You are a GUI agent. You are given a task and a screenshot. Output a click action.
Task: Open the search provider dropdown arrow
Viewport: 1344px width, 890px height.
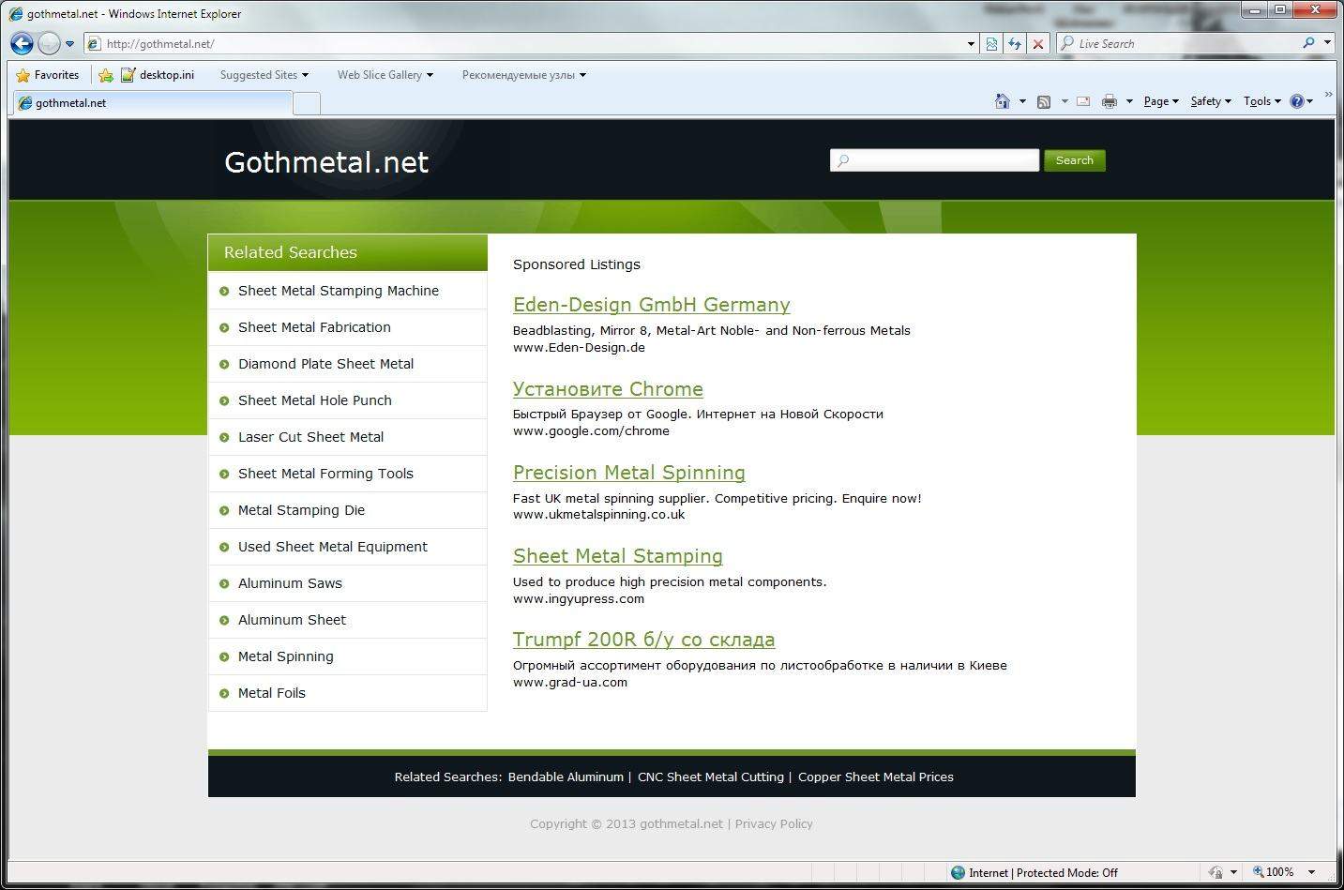pos(1327,43)
